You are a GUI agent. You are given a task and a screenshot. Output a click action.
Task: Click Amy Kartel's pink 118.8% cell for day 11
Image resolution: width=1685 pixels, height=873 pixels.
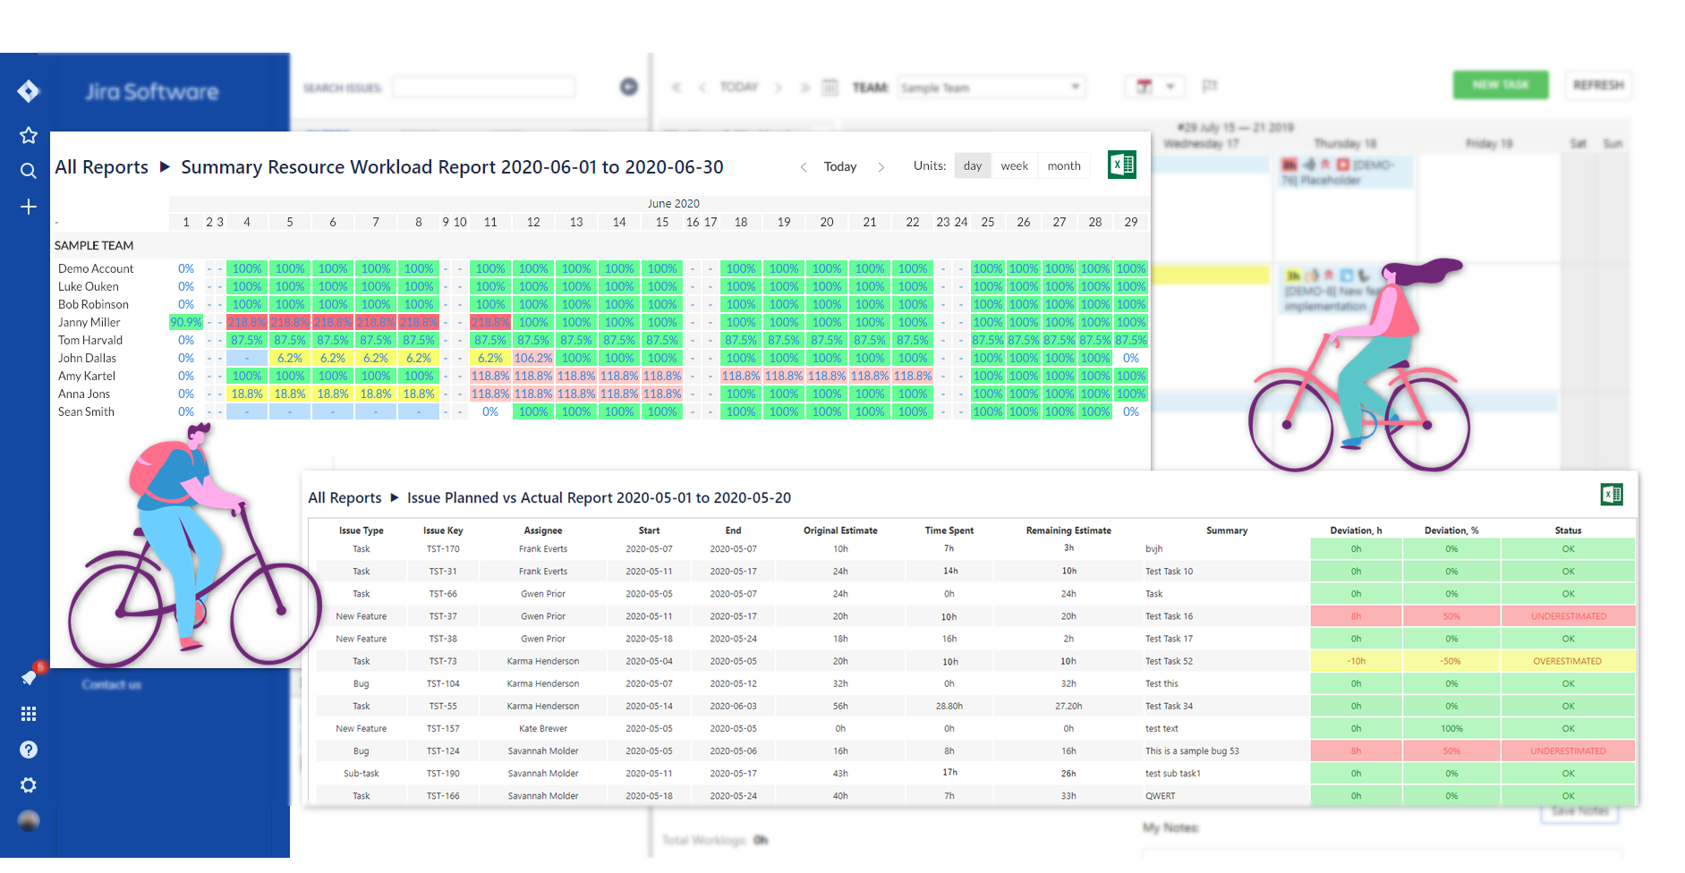[490, 376]
